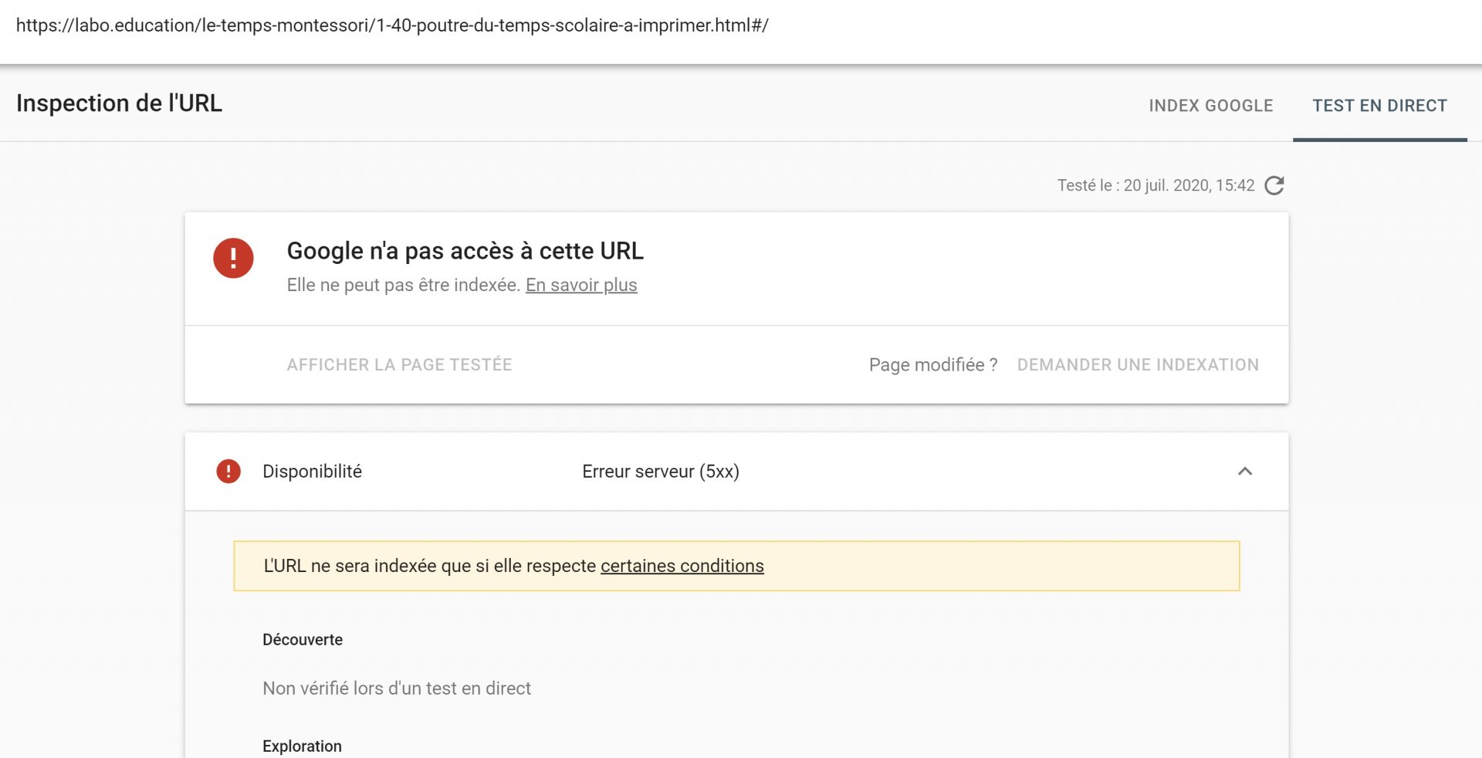
Task: Click the 'Exploration' subheading
Action: click(302, 746)
